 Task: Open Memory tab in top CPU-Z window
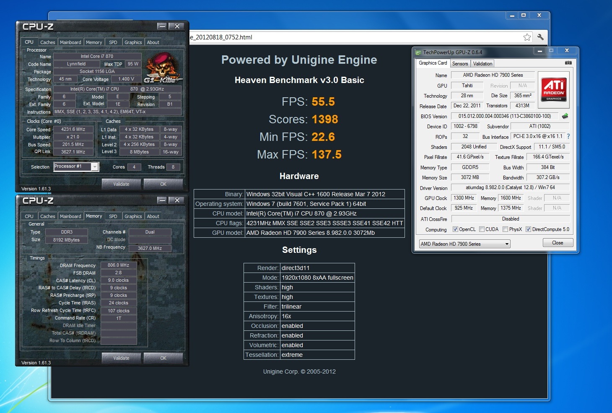pos(94,42)
